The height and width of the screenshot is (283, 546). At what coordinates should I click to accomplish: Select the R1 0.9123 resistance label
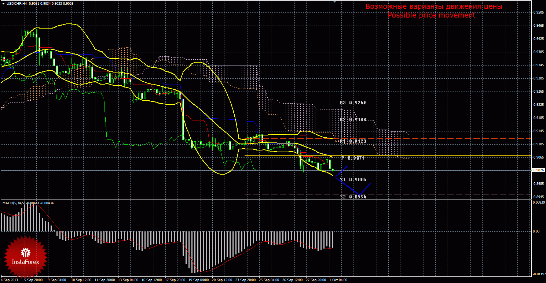coord(353,141)
